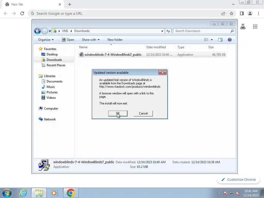264x198 pixels.
Task: Create a New folder
Action: click(115, 40)
